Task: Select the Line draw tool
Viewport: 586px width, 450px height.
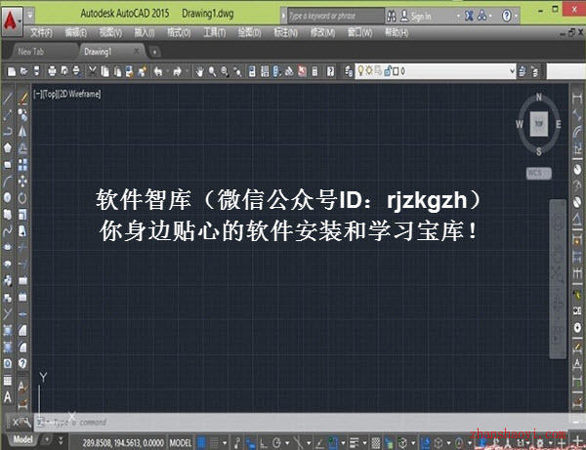Action: [8, 99]
